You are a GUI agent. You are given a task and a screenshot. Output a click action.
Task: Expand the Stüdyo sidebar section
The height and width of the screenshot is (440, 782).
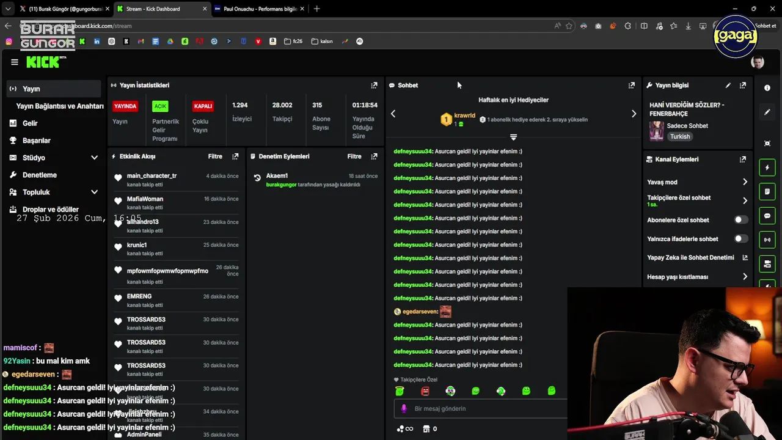(x=94, y=158)
